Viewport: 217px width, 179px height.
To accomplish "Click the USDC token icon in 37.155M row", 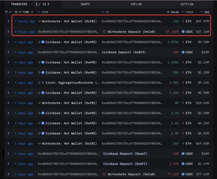I will click(183, 32).
